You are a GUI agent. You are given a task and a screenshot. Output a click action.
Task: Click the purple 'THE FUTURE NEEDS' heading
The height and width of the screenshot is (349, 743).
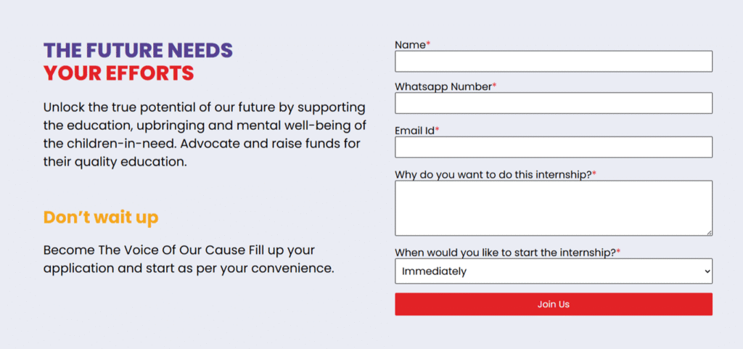[138, 51]
